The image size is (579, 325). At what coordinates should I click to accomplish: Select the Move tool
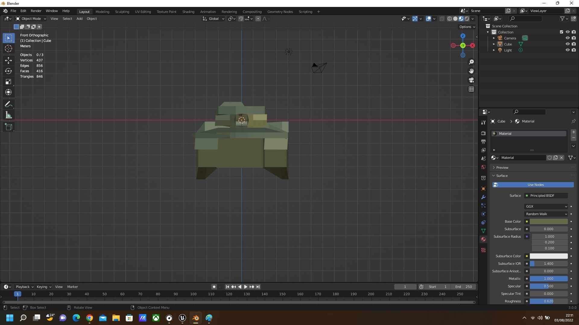click(8, 60)
